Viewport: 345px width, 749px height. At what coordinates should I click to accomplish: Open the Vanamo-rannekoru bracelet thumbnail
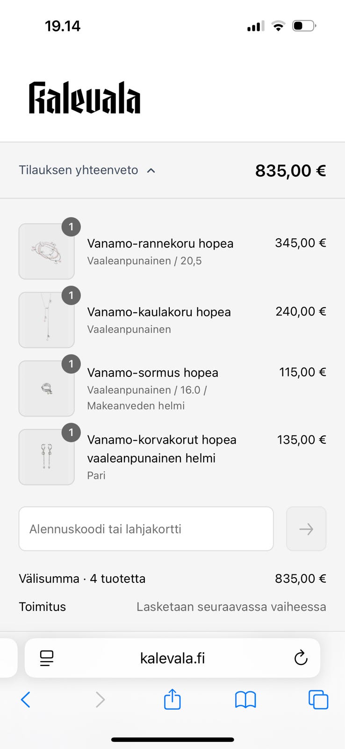point(47,251)
